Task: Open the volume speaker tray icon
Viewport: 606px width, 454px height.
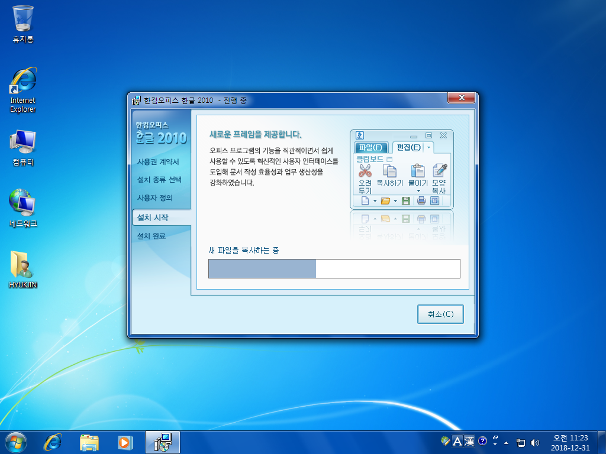Action: tap(535, 443)
